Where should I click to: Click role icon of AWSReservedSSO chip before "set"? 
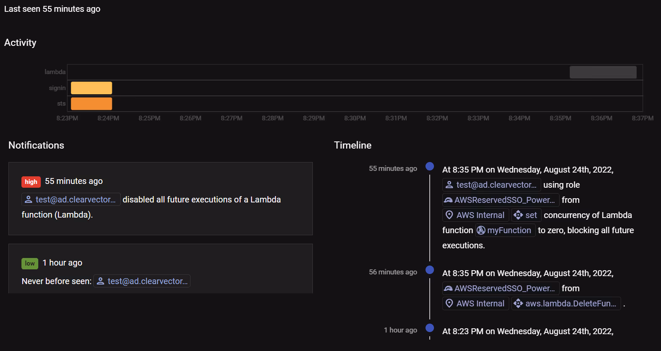[x=449, y=200]
